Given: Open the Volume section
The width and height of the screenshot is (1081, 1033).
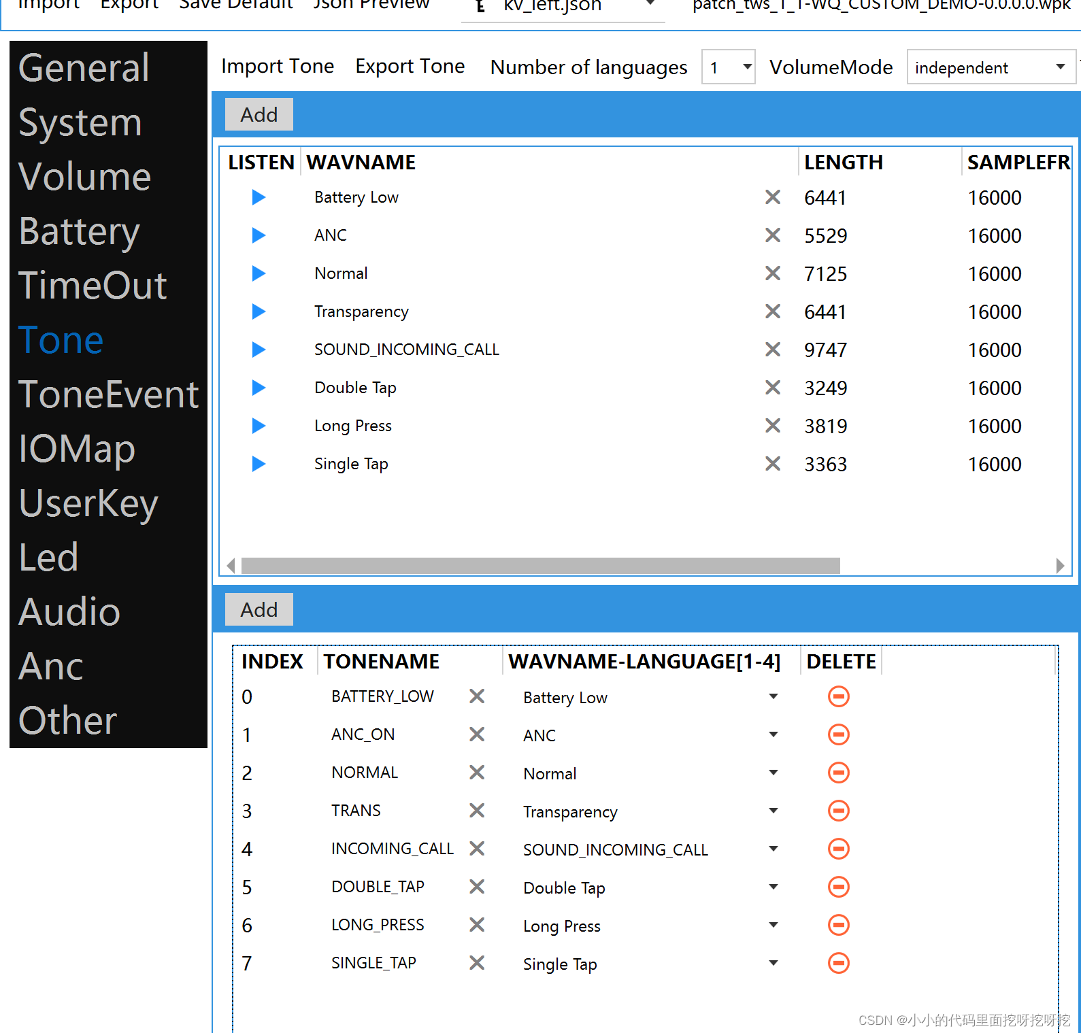Looking at the screenshot, I should pyautogui.click(x=85, y=177).
